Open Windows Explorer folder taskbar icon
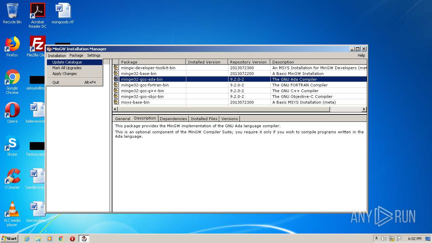Screen dimensions: 432x243 pos(38,239)
